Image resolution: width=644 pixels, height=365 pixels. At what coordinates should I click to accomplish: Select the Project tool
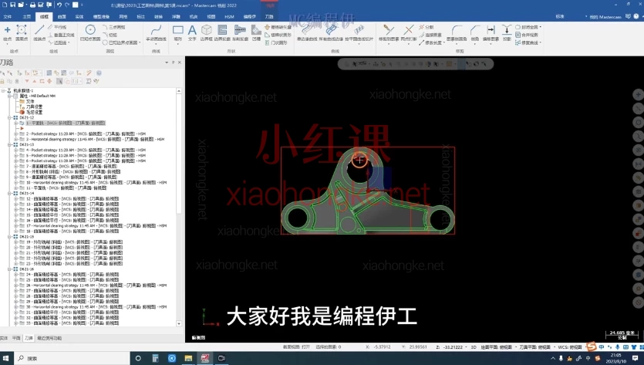[x=507, y=33]
